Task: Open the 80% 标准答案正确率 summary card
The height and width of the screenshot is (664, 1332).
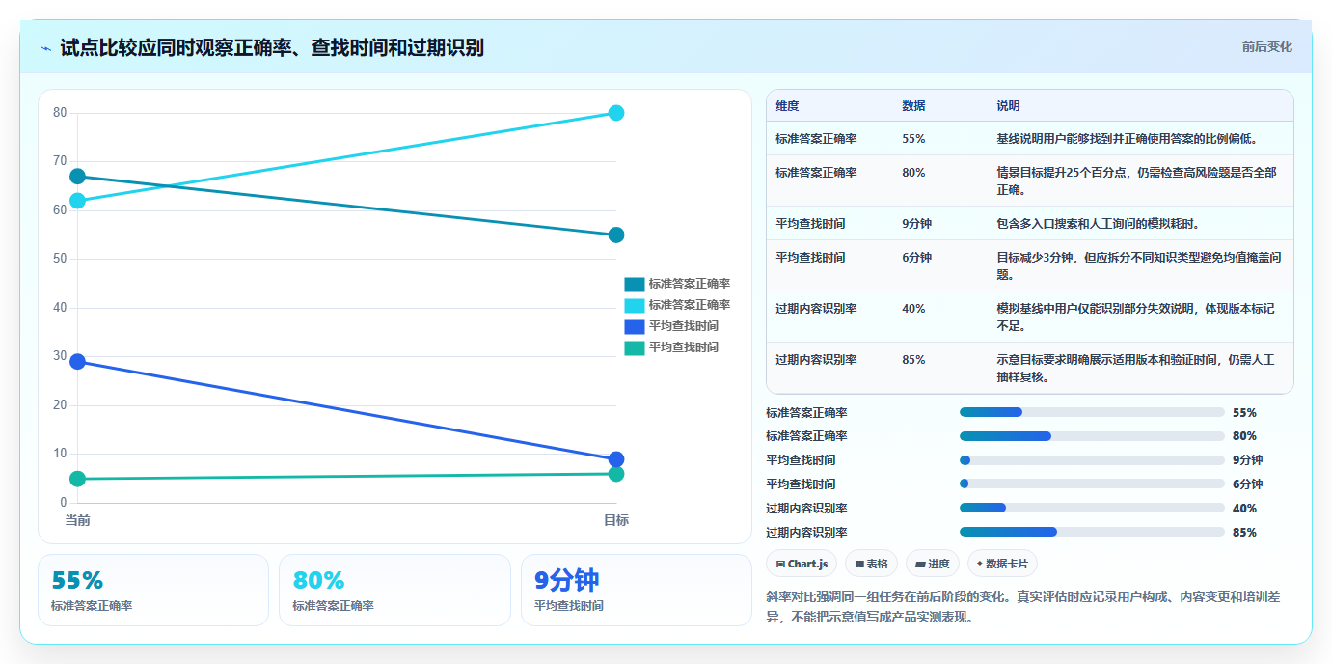Action: (394, 590)
